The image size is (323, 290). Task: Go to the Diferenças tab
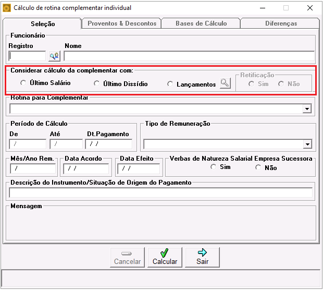[x=281, y=23]
